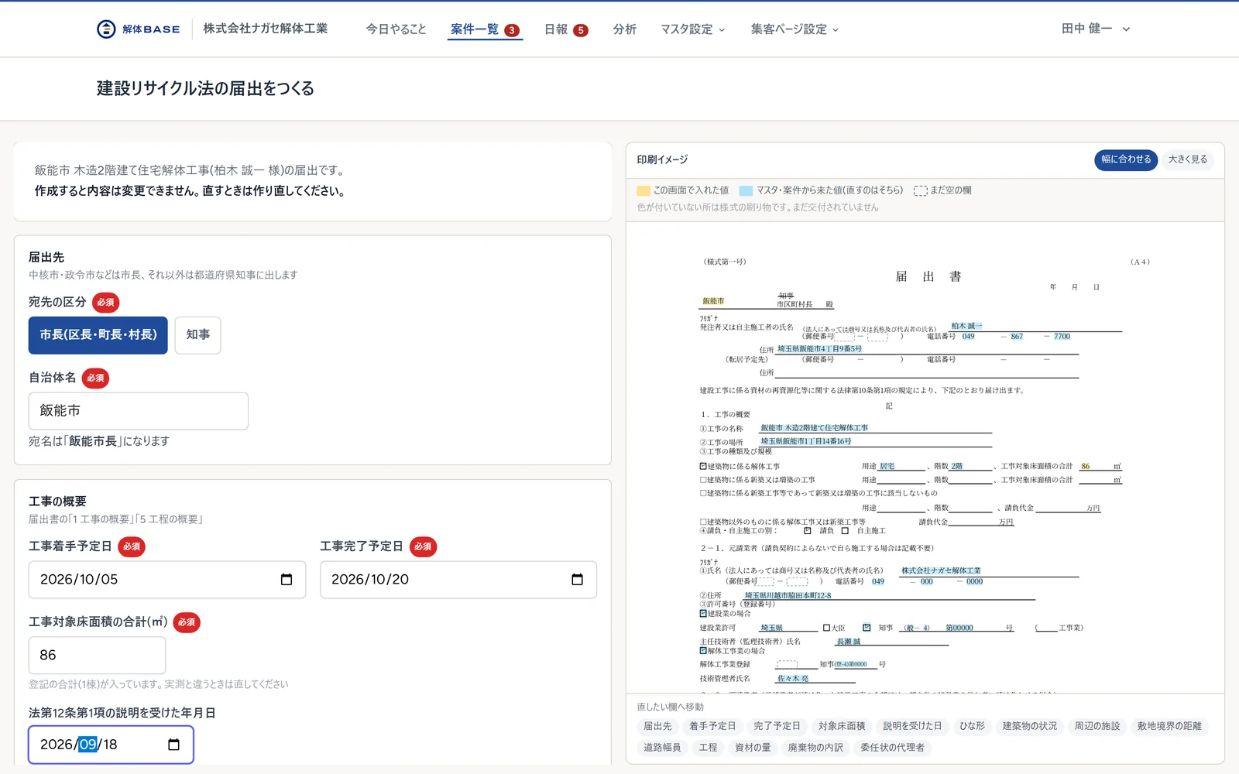Expand the マスタ設定 dropdown menu
1239x774 pixels.
point(693,29)
